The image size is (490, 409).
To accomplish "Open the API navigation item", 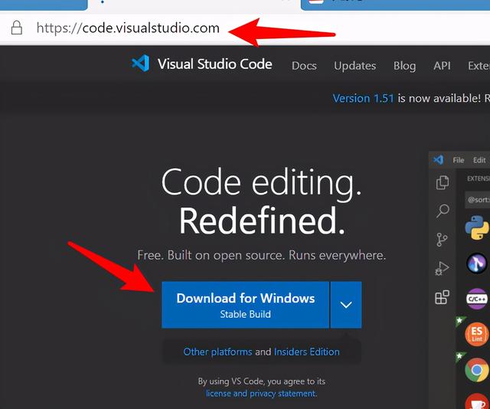I will pos(442,66).
